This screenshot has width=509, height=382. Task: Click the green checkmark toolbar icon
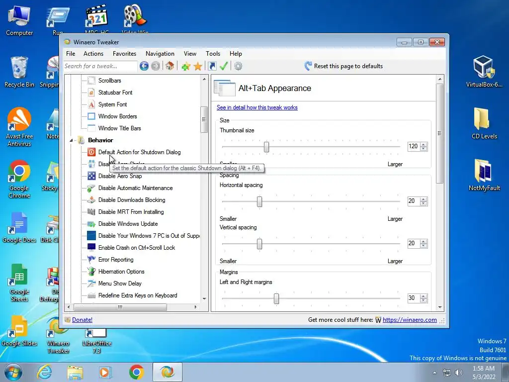click(224, 66)
